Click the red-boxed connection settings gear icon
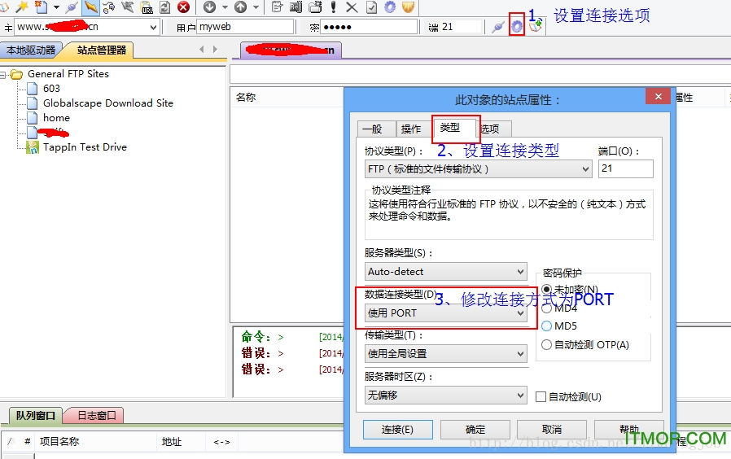731x459 pixels. click(x=517, y=26)
